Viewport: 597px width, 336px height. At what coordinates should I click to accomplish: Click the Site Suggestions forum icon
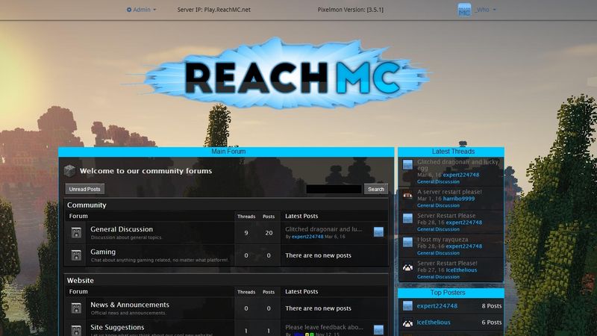76,330
